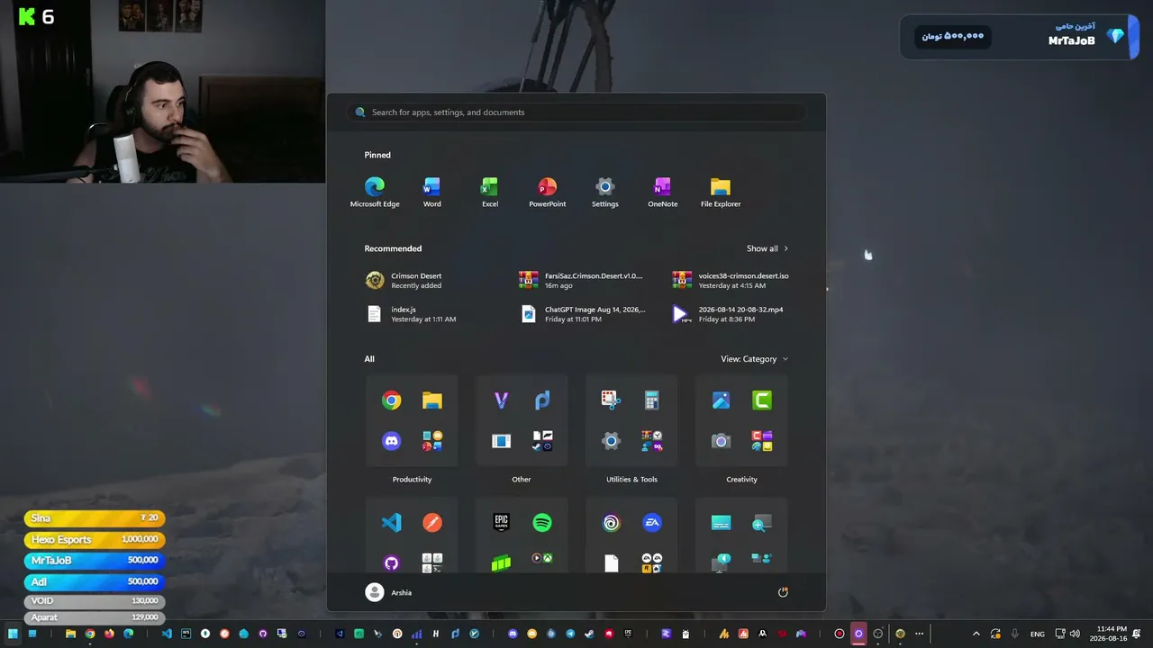Open Steam from the taskbar

click(x=589, y=634)
